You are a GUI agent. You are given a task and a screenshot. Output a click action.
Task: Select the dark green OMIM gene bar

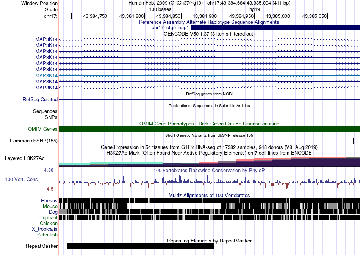pos(210,129)
